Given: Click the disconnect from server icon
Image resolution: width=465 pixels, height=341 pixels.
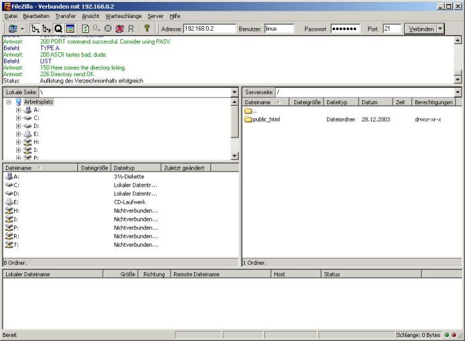Looking at the screenshot, I should (x=120, y=29).
